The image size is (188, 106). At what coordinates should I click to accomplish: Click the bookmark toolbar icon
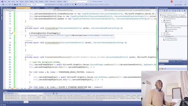click(75, 4)
